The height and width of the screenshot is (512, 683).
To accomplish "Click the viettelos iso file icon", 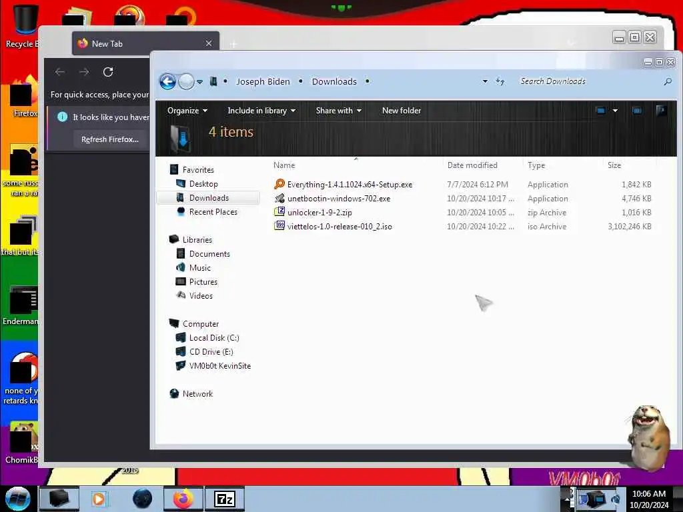I will coord(279,226).
